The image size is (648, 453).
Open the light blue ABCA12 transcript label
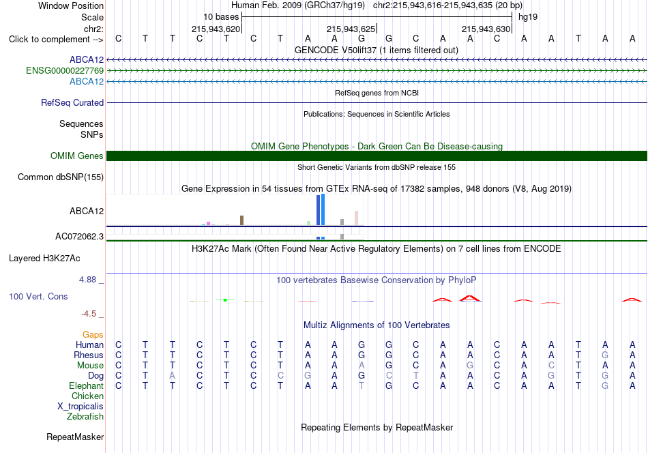[87, 81]
